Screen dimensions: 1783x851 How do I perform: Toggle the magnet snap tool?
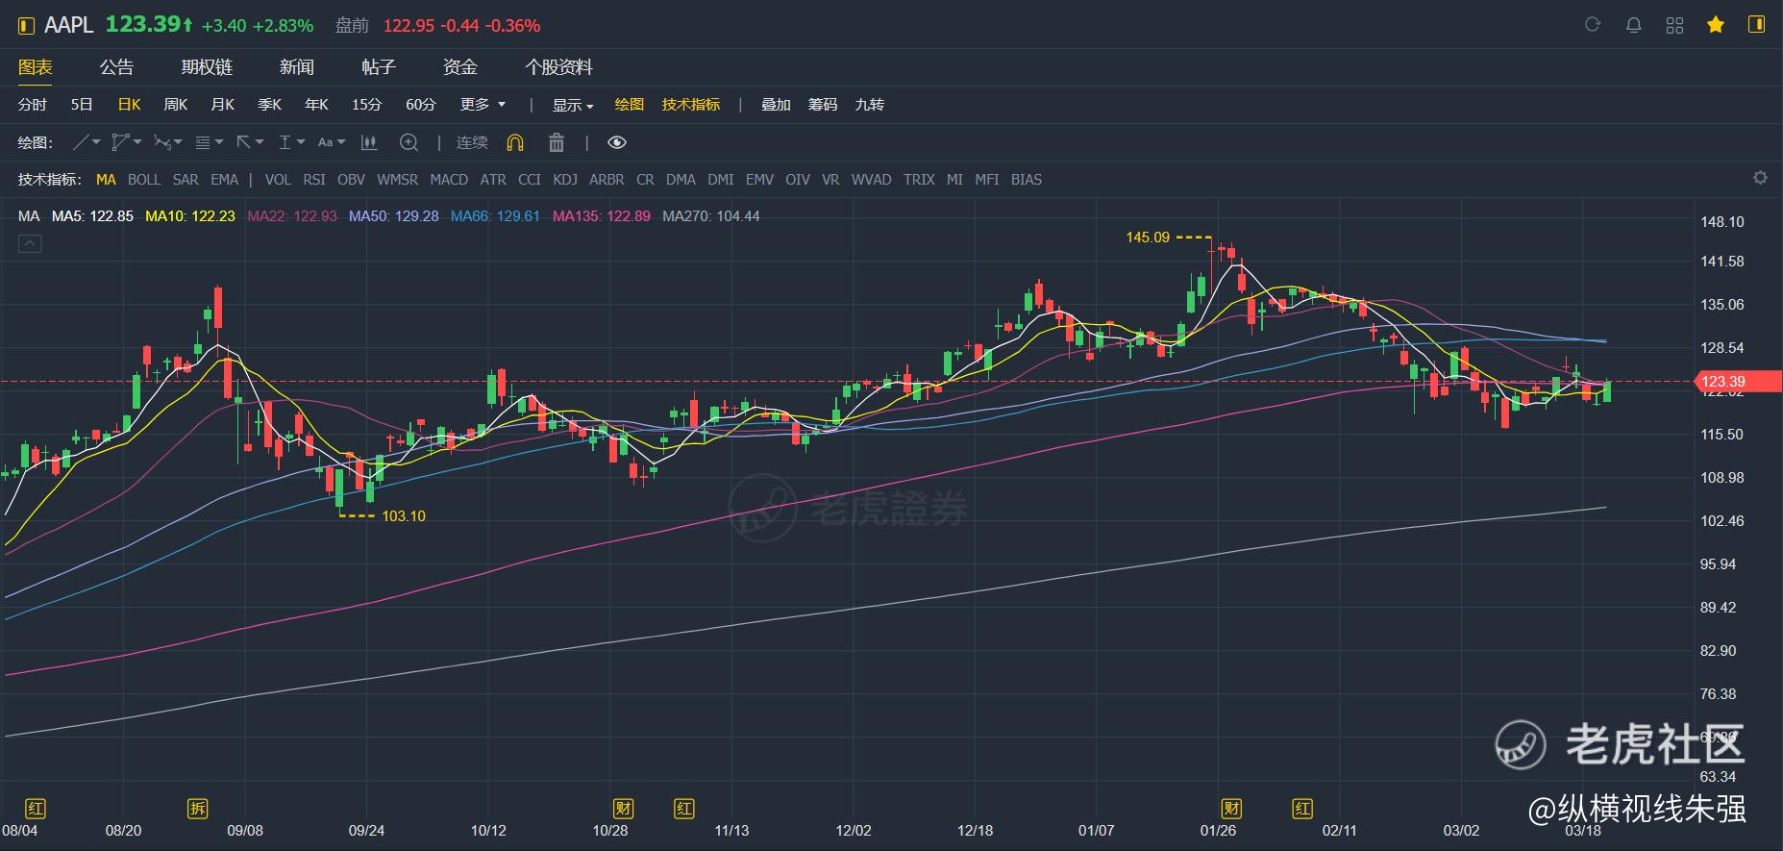tap(515, 142)
